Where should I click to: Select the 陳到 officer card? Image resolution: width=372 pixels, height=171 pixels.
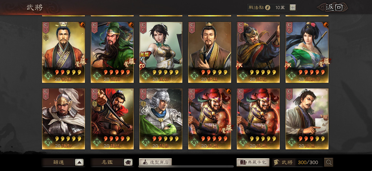(64, 119)
